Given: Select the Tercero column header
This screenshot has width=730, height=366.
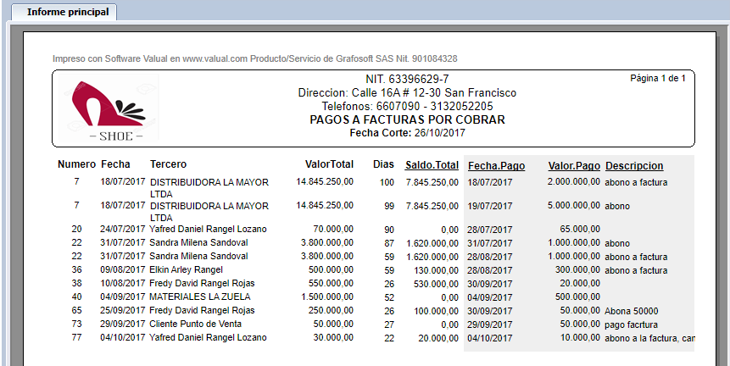Looking at the screenshot, I should click(168, 164).
